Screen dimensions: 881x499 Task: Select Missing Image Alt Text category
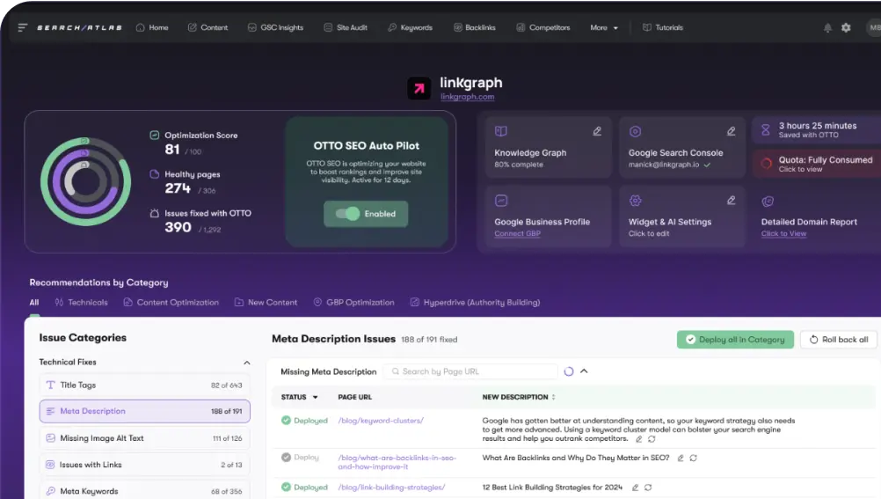(x=145, y=438)
